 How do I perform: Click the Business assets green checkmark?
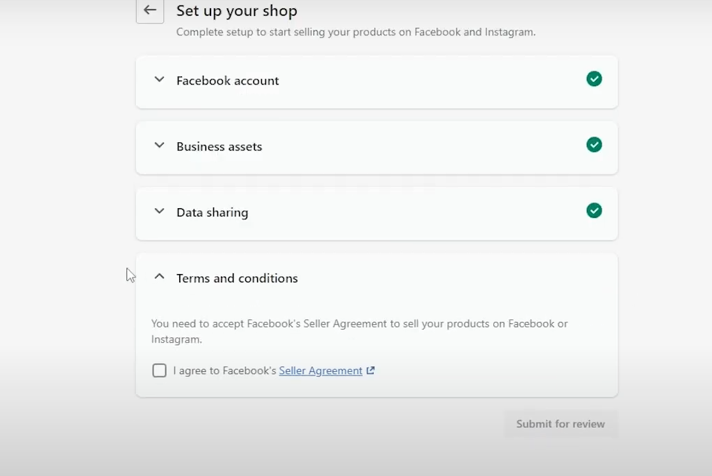594,145
